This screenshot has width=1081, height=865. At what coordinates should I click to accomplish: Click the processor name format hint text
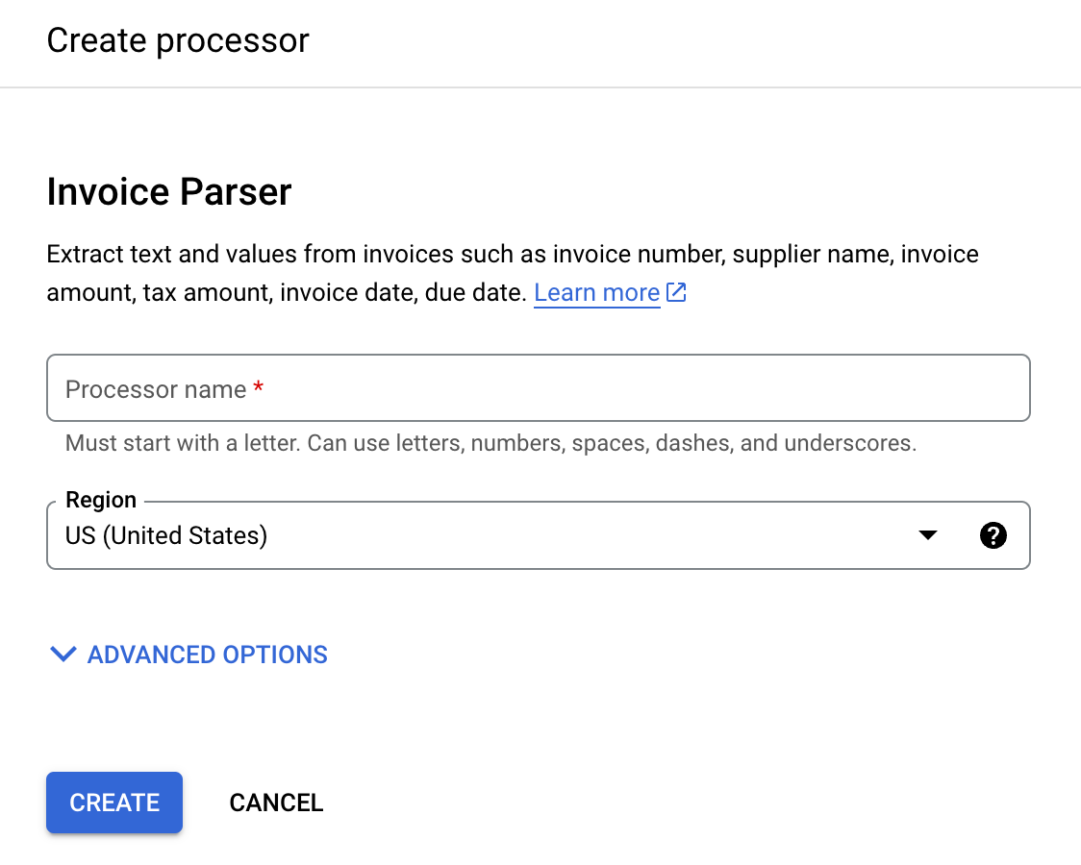tap(490, 443)
